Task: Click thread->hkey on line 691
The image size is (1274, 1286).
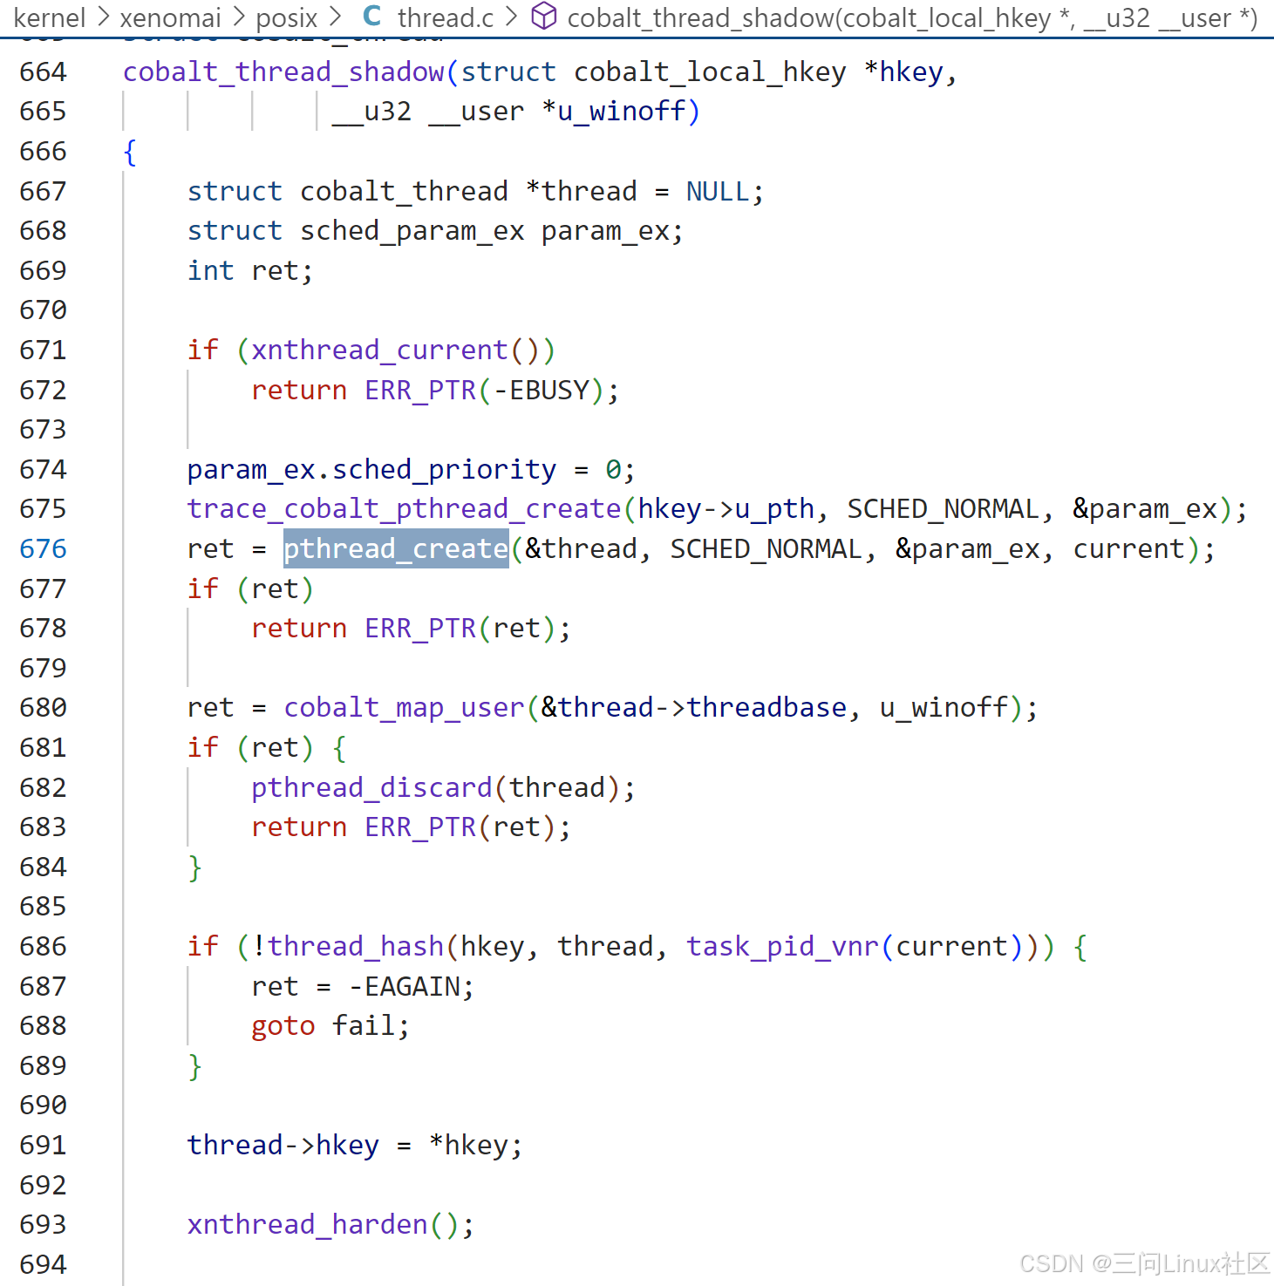Action: click(x=283, y=1145)
